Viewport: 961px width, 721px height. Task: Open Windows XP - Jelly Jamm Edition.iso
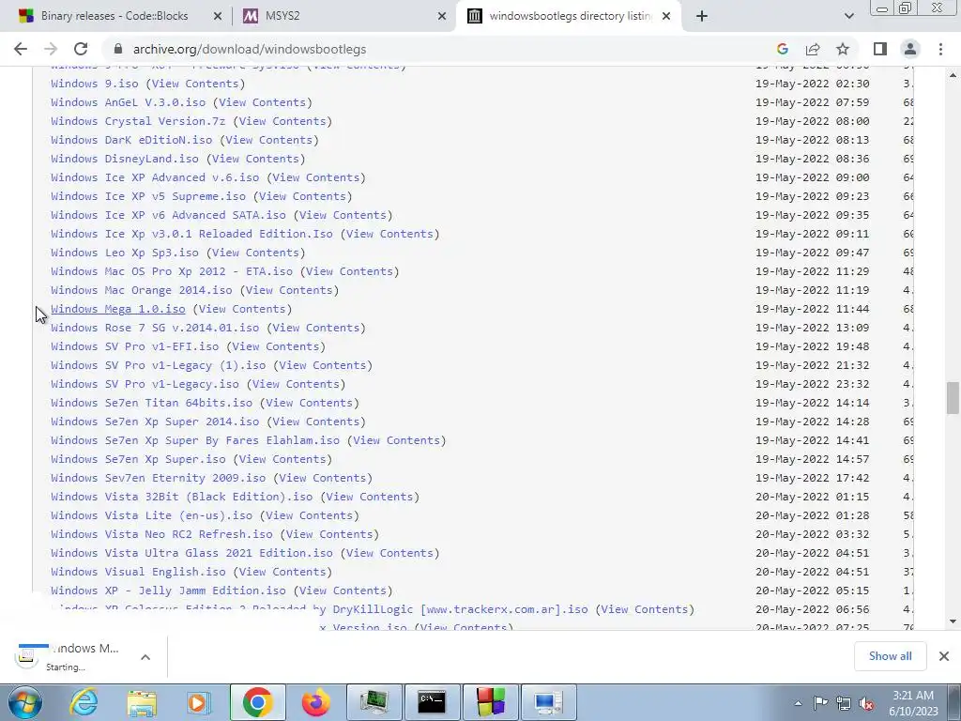168,591
